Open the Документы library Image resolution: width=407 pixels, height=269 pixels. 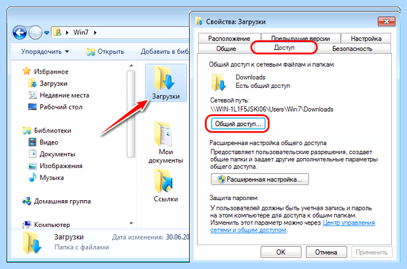(57, 154)
